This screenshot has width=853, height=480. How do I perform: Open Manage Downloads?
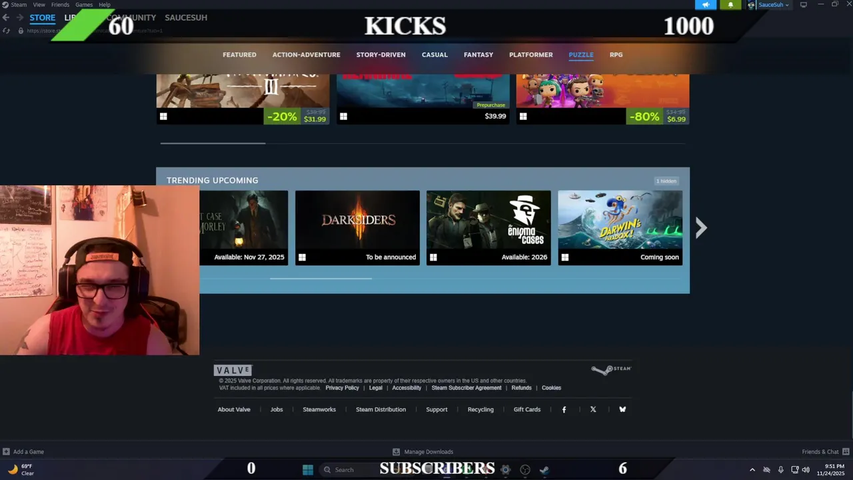[x=423, y=451]
